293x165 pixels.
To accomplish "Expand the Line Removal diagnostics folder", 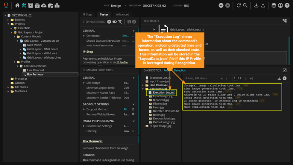I will click(143, 85).
